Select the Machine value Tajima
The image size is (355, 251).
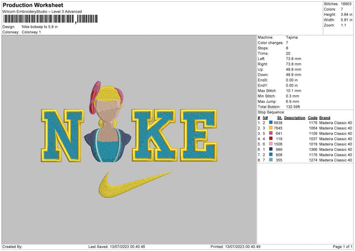tap(292, 37)
